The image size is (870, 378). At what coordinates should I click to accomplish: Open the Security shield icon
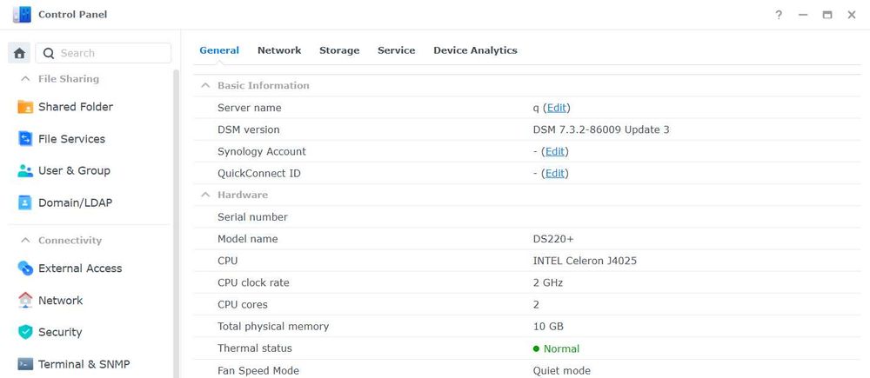[25, 332]
